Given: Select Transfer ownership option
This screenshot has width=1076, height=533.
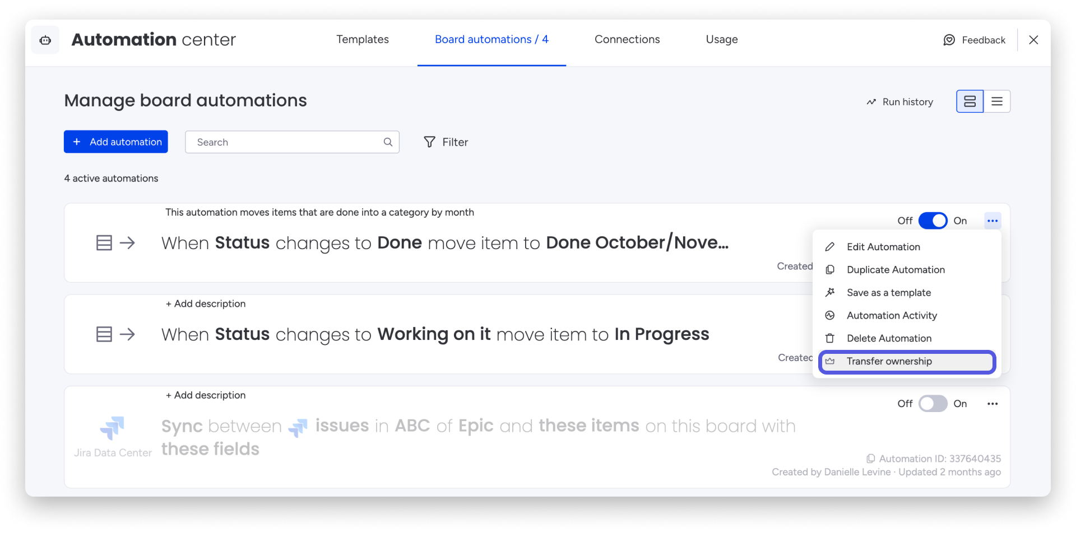Looking at the screenshot, I should click(907, 362).
